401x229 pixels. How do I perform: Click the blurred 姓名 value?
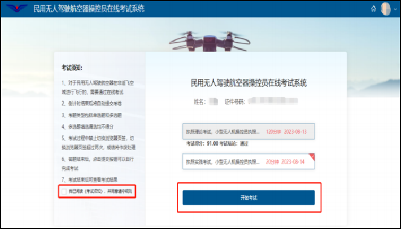(213, 102)
